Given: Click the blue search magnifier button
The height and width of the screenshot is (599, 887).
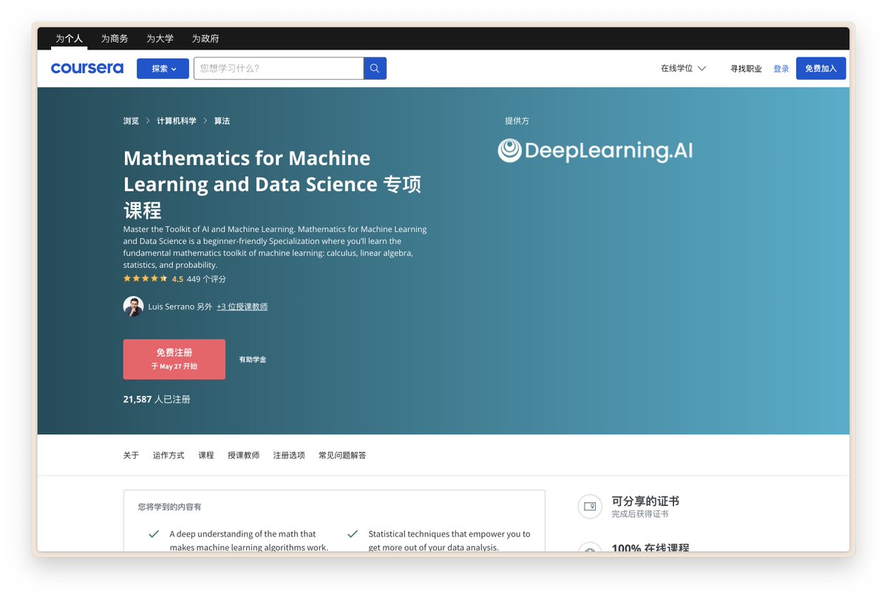Looking at the screenshot, I should (375, 69).
